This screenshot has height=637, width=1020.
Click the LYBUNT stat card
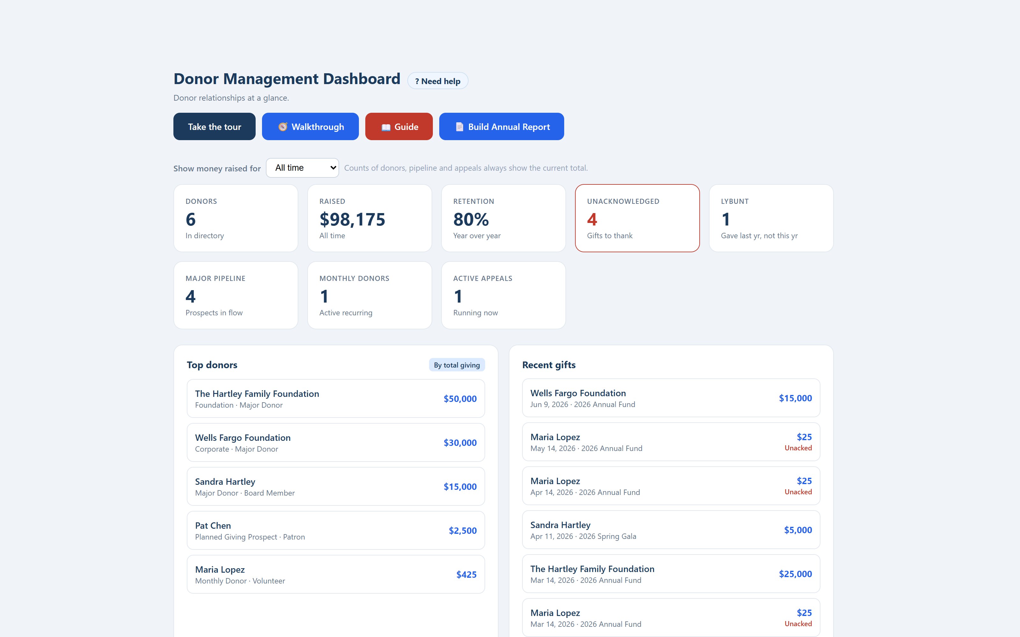click(771, 218)
